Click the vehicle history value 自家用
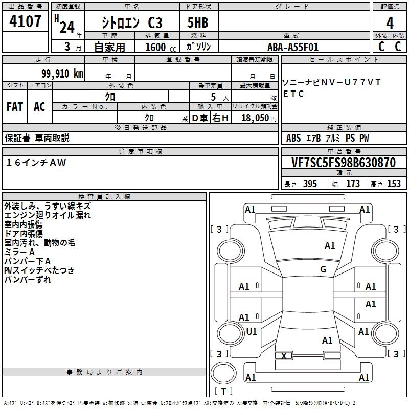 pyautogui.click(x=109, y=47)
